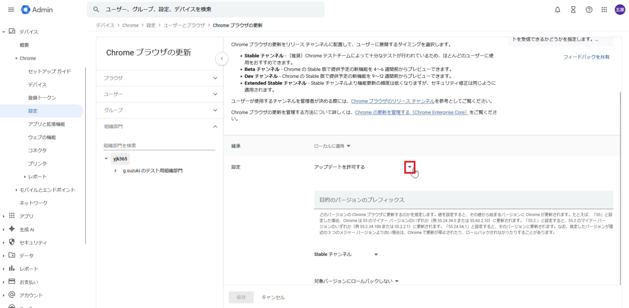Screen dimensions: 629x308
Task: Select アプリと拡張機能 in sidebar
Action: pyautogui.click(x=47, y=124)
